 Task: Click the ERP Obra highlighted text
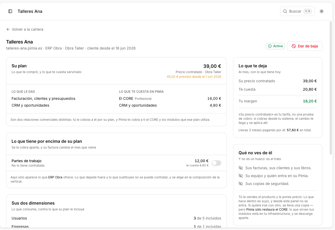55,177
